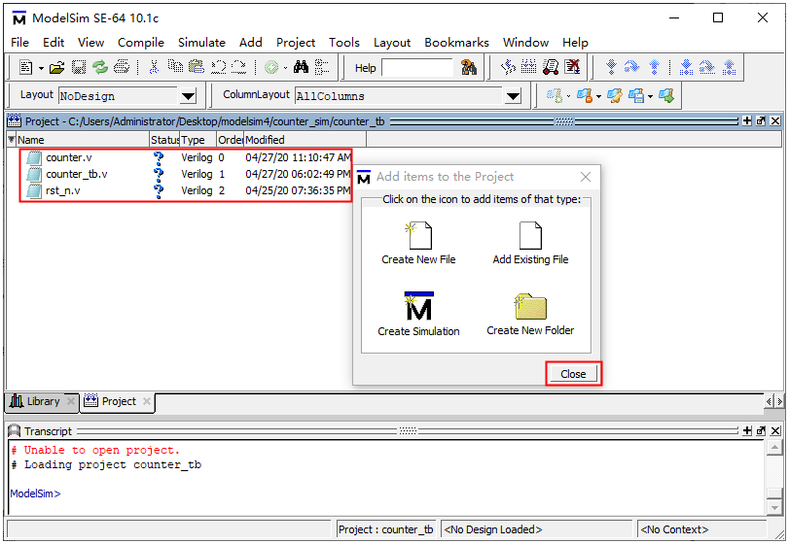Click the Help search binoculars icon
This screenshot has height=544, width=789.
coord(469,68)
